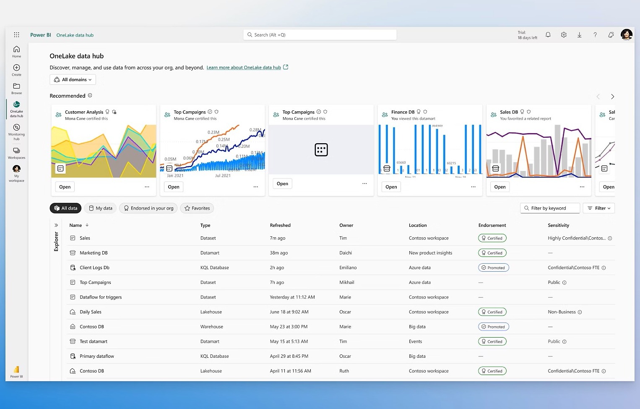This screenshot has width=640, height=409.
Task: Open the Sales DB card
Action: [500, 187]
